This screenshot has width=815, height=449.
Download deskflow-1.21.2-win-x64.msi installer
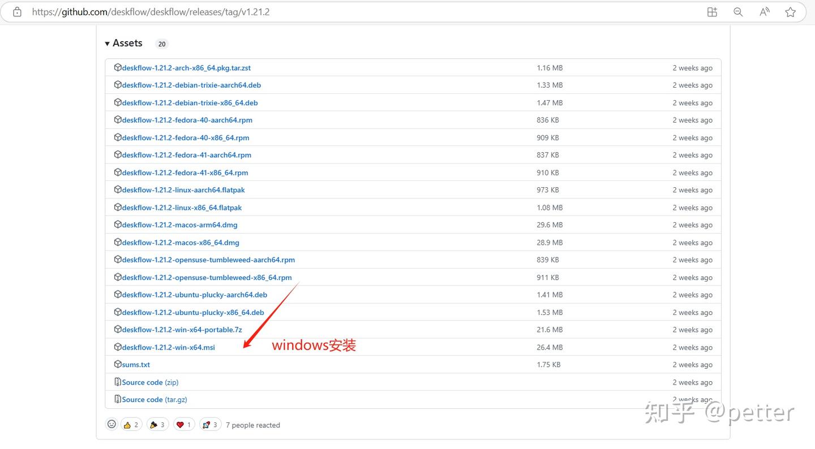(x=169, y=347)
